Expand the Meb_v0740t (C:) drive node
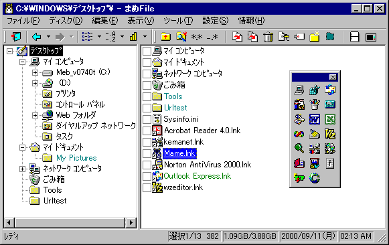Viewport: 389px width, 245px height. point(35,72)
